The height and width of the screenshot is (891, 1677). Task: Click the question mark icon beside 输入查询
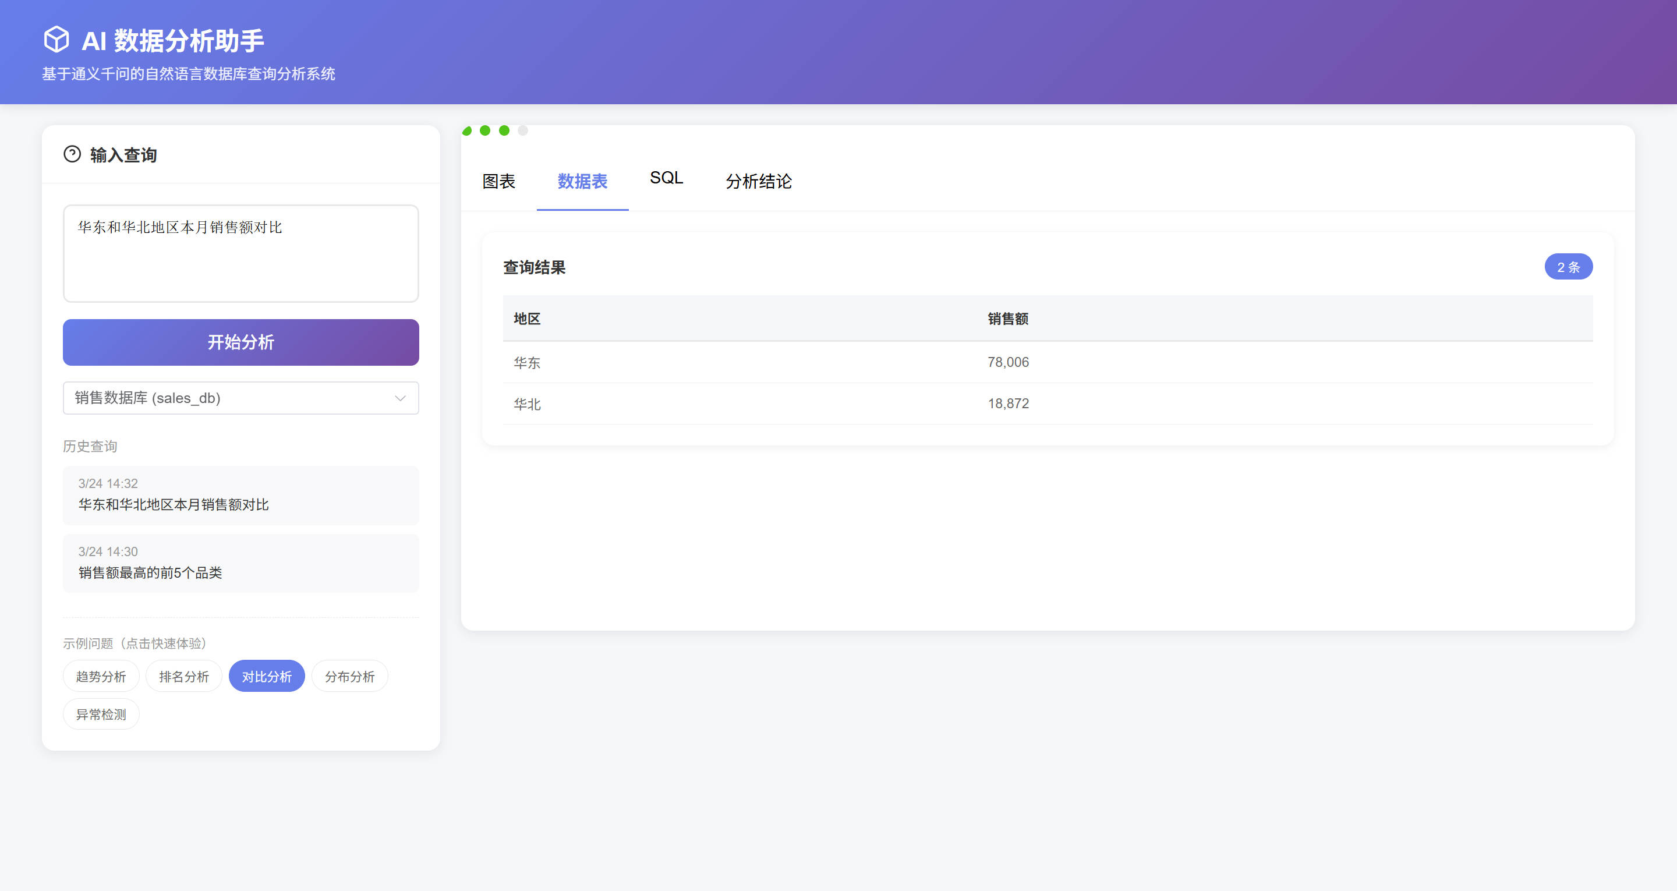[72, 154]
